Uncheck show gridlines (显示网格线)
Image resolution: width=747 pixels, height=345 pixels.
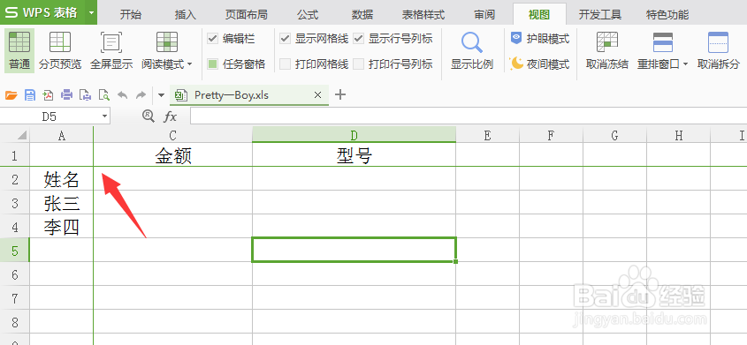tap(285, 39)
